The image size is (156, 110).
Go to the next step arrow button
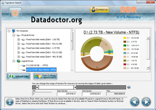tap(146, 102)
